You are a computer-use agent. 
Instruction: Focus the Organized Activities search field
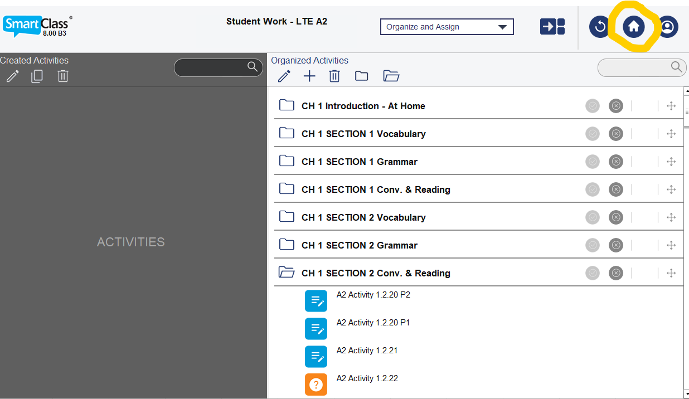point(642,67)
